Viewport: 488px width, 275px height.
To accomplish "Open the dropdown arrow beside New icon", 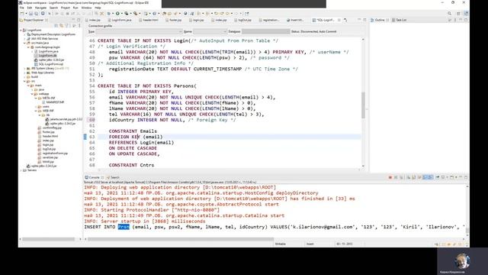I will pos(26,14).
